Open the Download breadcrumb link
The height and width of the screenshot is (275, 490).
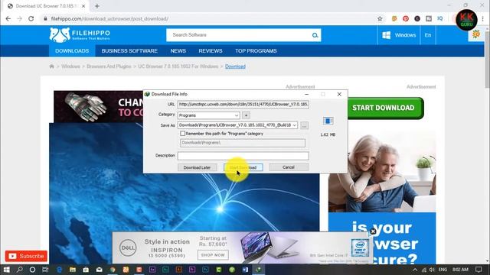(235, 66)
